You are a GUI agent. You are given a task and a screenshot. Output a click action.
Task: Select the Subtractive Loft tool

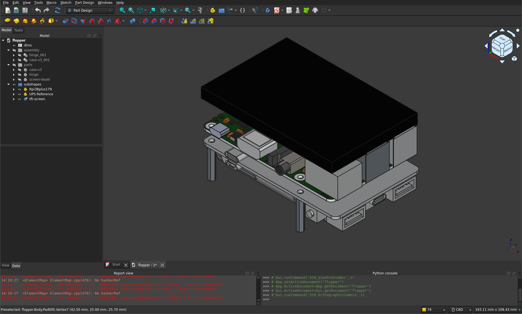pos(92,21)
